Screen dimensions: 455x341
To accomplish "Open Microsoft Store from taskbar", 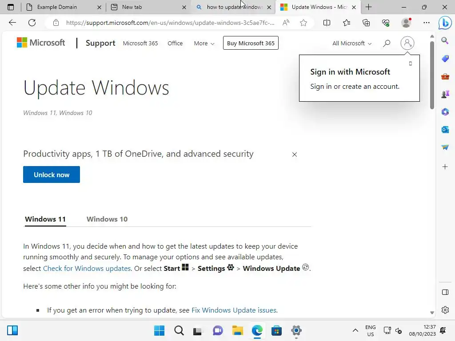I will (x=276, y=330).
